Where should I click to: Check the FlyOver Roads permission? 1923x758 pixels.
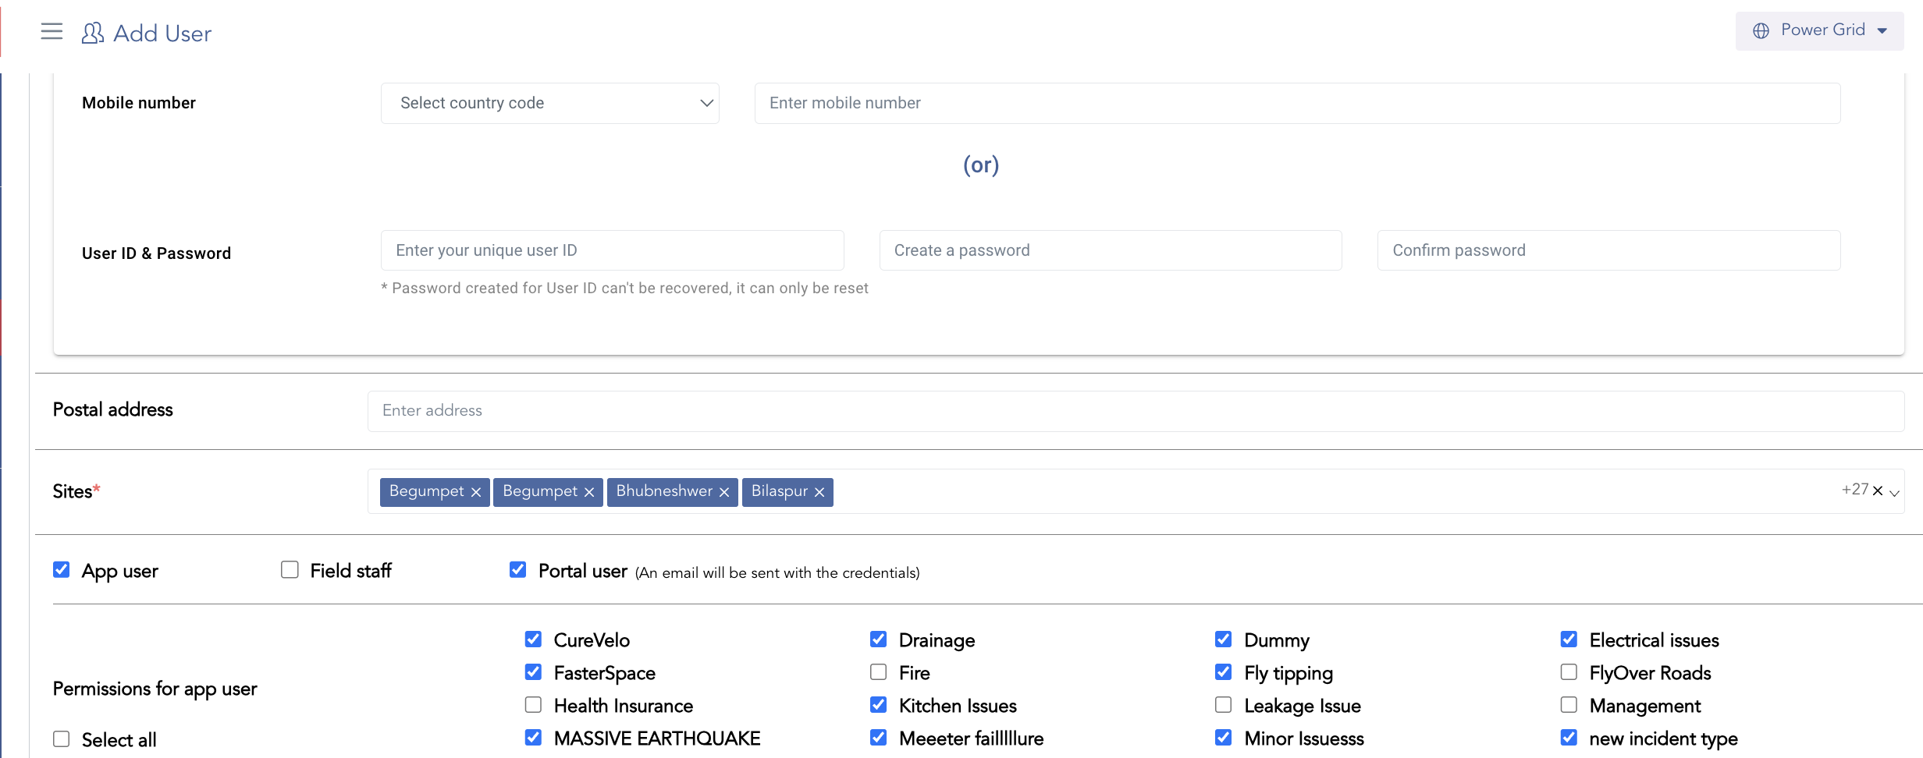(1569, 672)
